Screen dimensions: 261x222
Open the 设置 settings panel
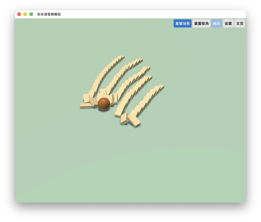pyautogui.click(x=228, y=23)
